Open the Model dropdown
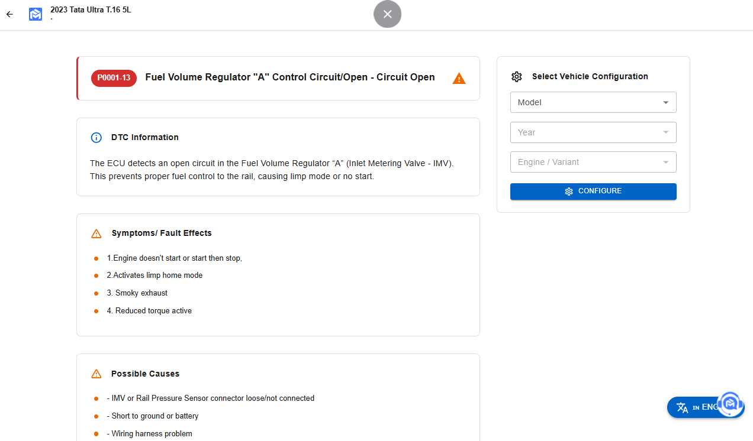This screenshot has height=441, width=753. click(593, 102)
